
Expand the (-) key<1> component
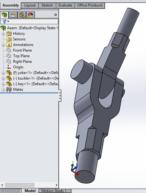3,84
